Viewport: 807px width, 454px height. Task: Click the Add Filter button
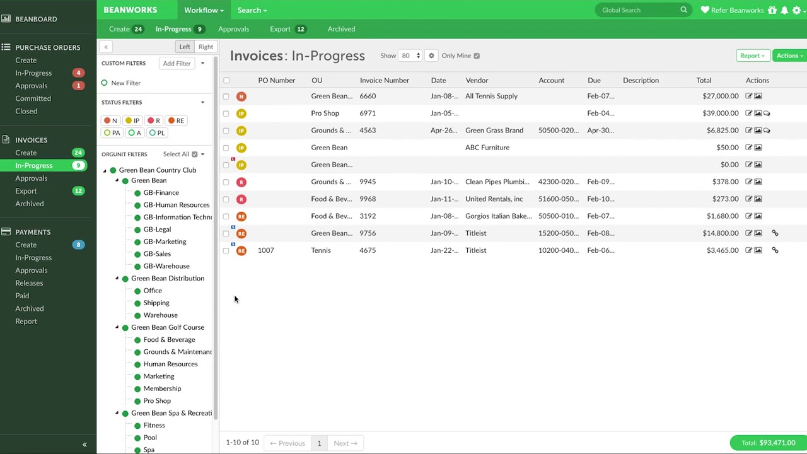click(x=177, y=63)
